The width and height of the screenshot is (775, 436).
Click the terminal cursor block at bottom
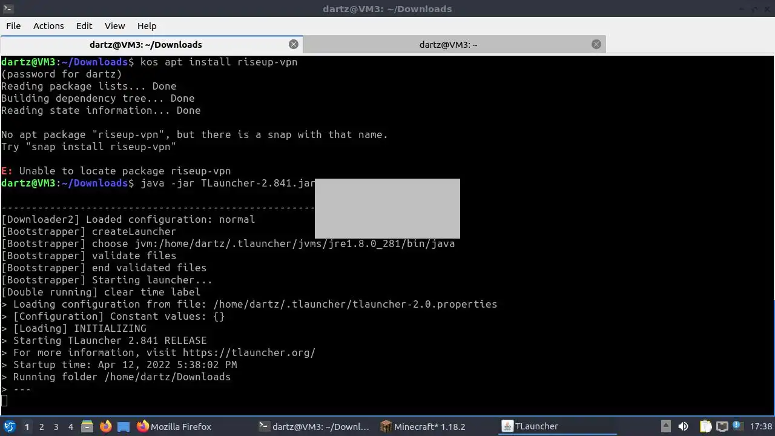(x=4, y=400)
